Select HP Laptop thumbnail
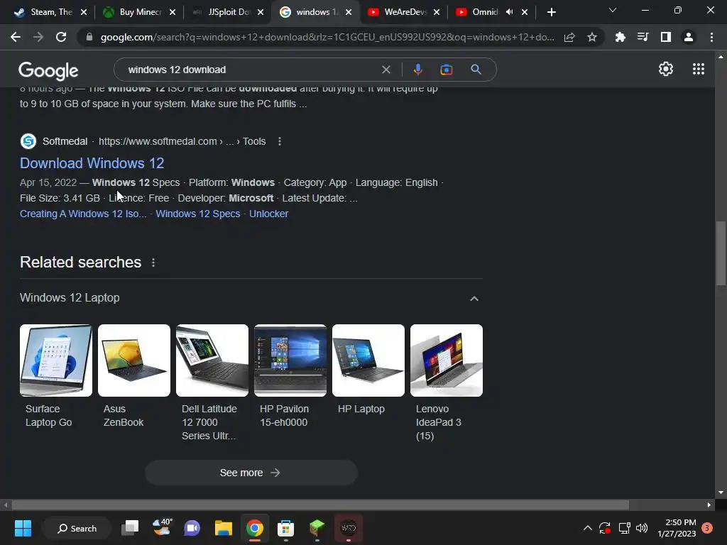This screenshot has height=545, width=727. [368, 360]
